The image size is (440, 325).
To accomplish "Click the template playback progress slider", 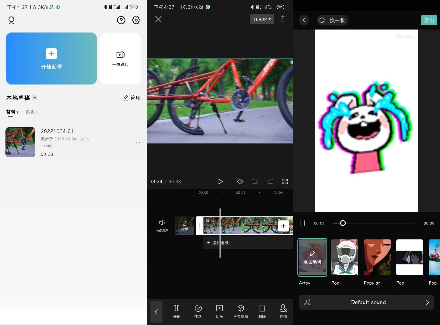I will 374,223.
